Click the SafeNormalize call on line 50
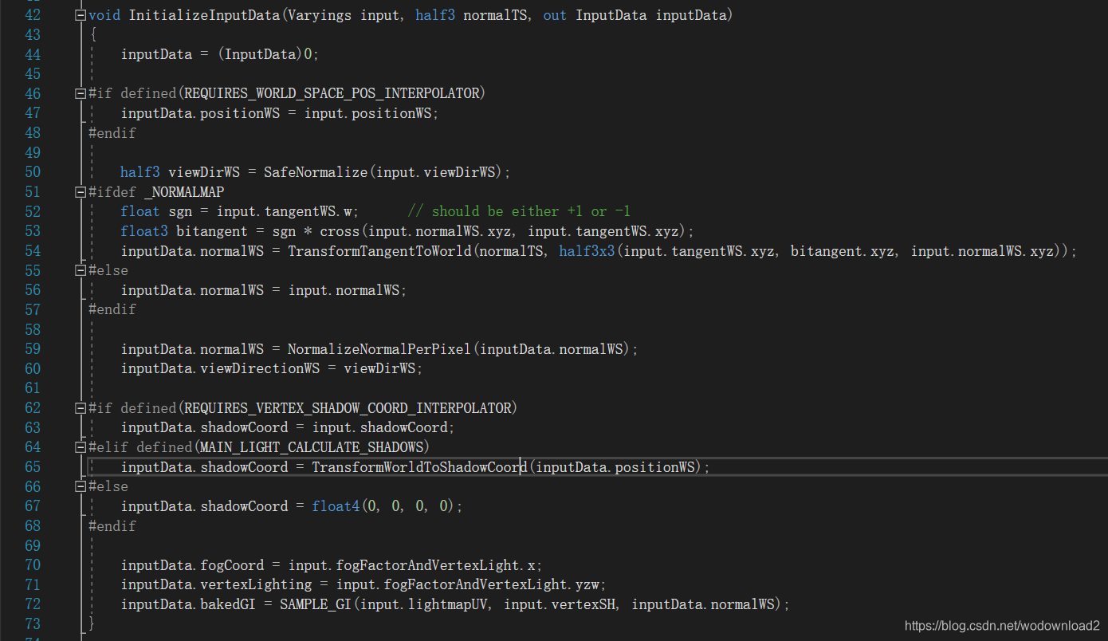The image size is (1108, 641). [316, 172]
